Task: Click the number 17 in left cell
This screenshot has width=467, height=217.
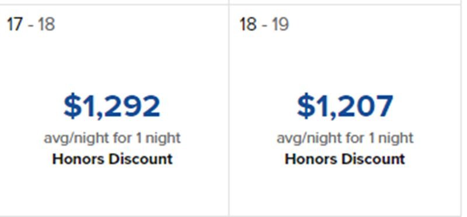Action: coord(15,24)
